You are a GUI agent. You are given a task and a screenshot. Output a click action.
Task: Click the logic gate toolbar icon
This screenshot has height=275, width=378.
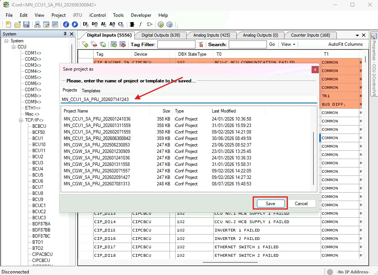point(149,24)
